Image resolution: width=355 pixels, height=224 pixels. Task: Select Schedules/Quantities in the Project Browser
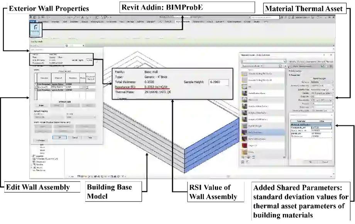[47, 159]
